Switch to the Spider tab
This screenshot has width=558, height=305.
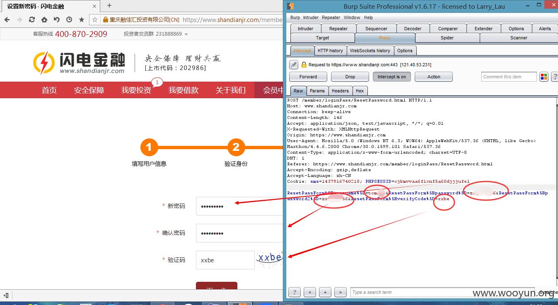(x=447, y=38)
